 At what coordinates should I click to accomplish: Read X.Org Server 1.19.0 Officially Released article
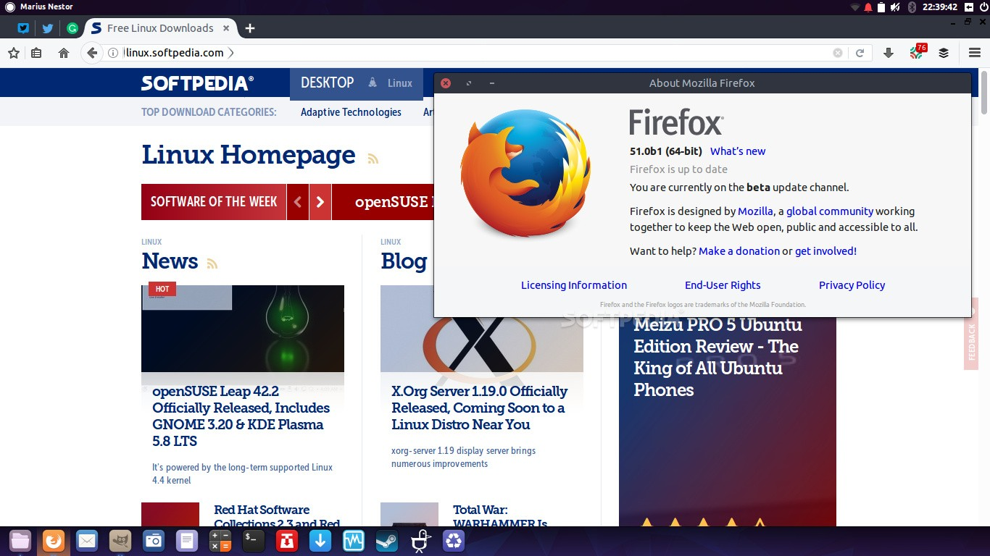coord(480,408)
